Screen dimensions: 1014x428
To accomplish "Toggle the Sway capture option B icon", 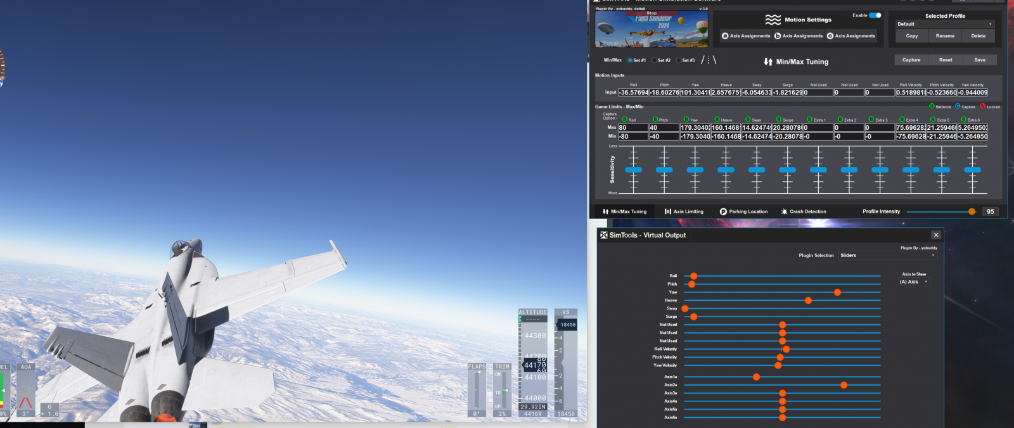I will pyautogui.click(x=748, y=119).
